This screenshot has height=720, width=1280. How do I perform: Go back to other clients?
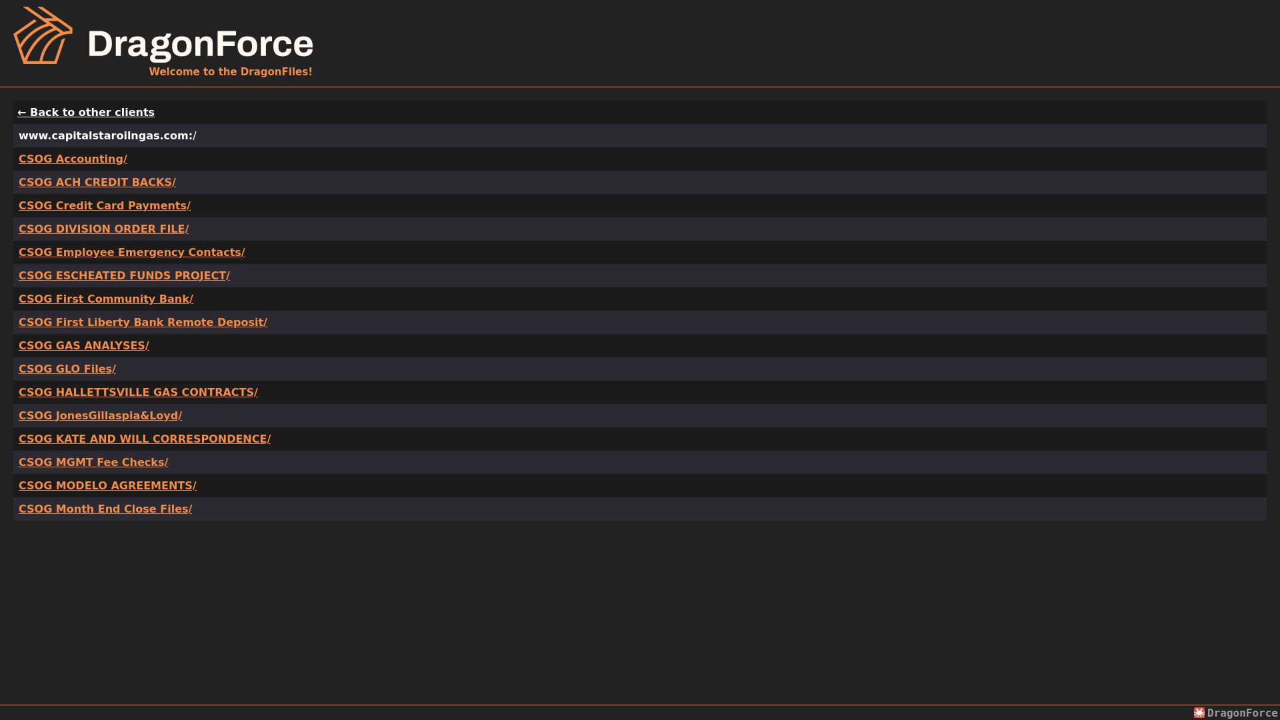coord(86,112)
